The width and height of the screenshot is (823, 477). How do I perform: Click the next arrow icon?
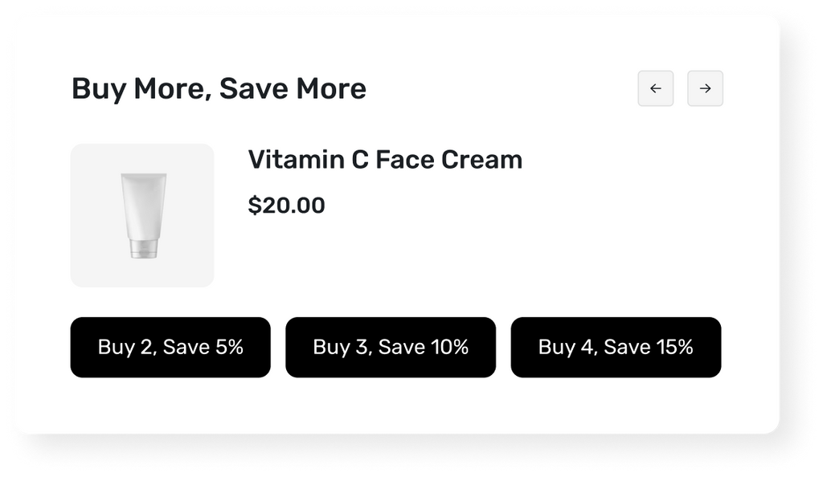click(705, 88)
